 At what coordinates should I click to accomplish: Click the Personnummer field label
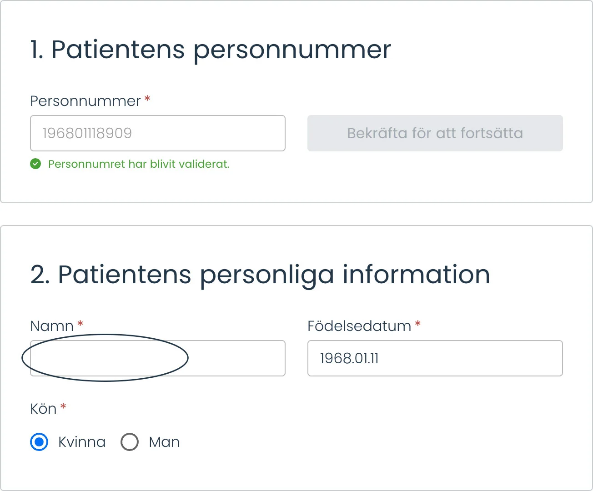[x=85, y=101]
